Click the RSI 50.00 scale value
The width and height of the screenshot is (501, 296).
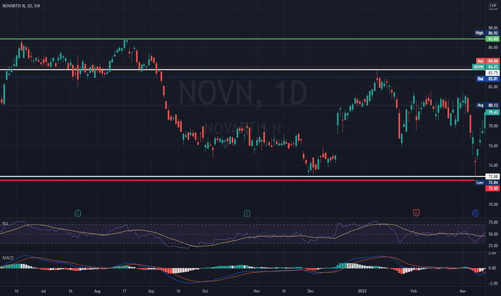pyautogui.click(x=493, y=234)
